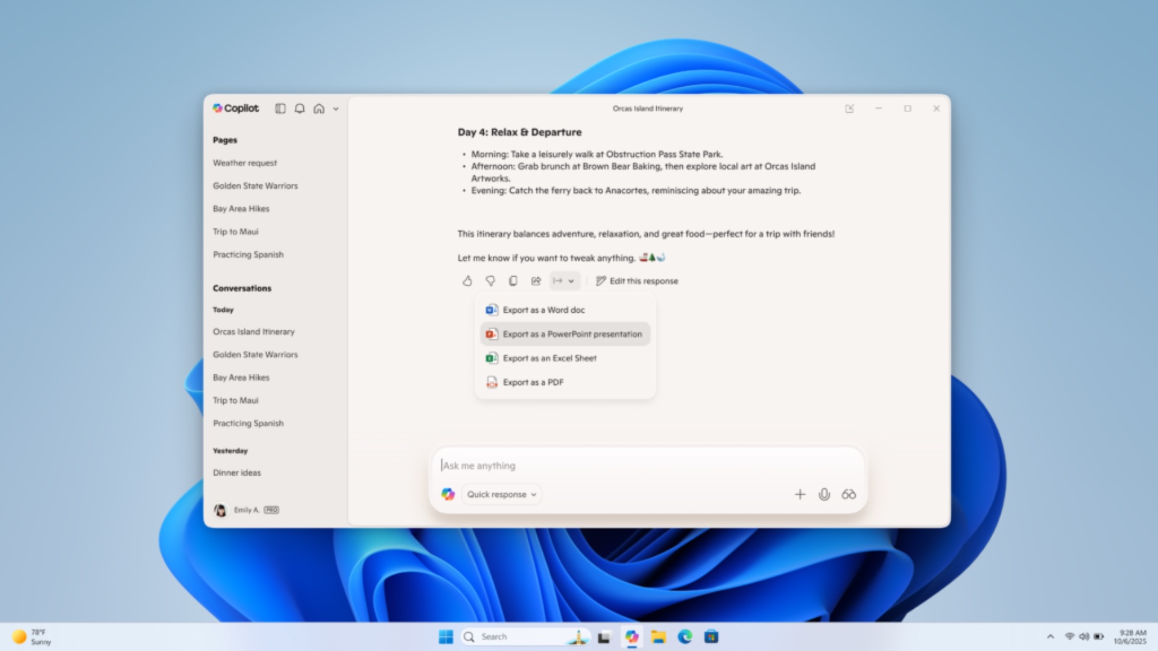Copy the itinerary response
This screenshot has height=651, width=1158.
513,281
